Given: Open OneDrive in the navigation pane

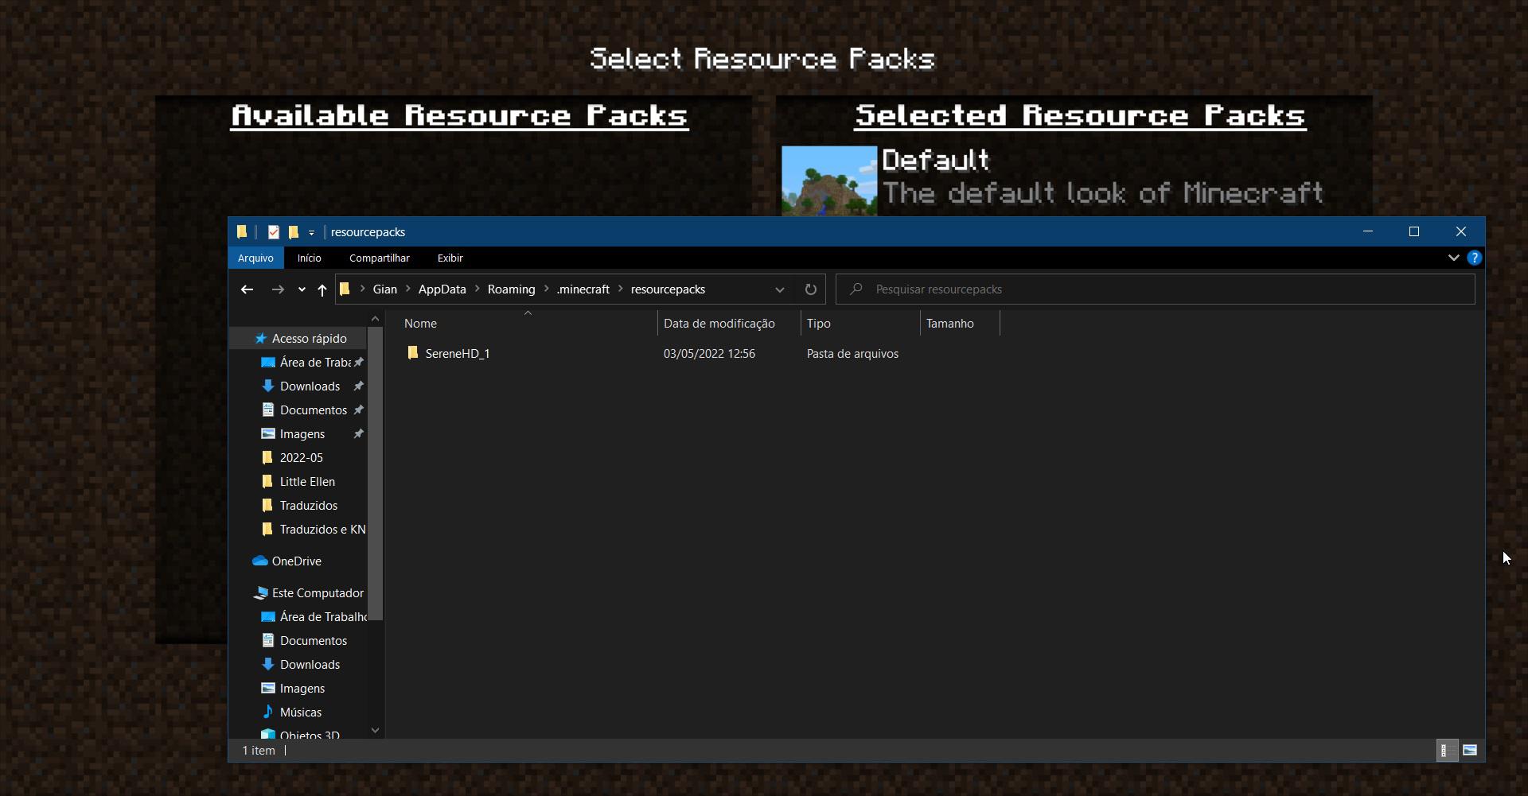Looking at the screenshot, I should tap(296, 561).
